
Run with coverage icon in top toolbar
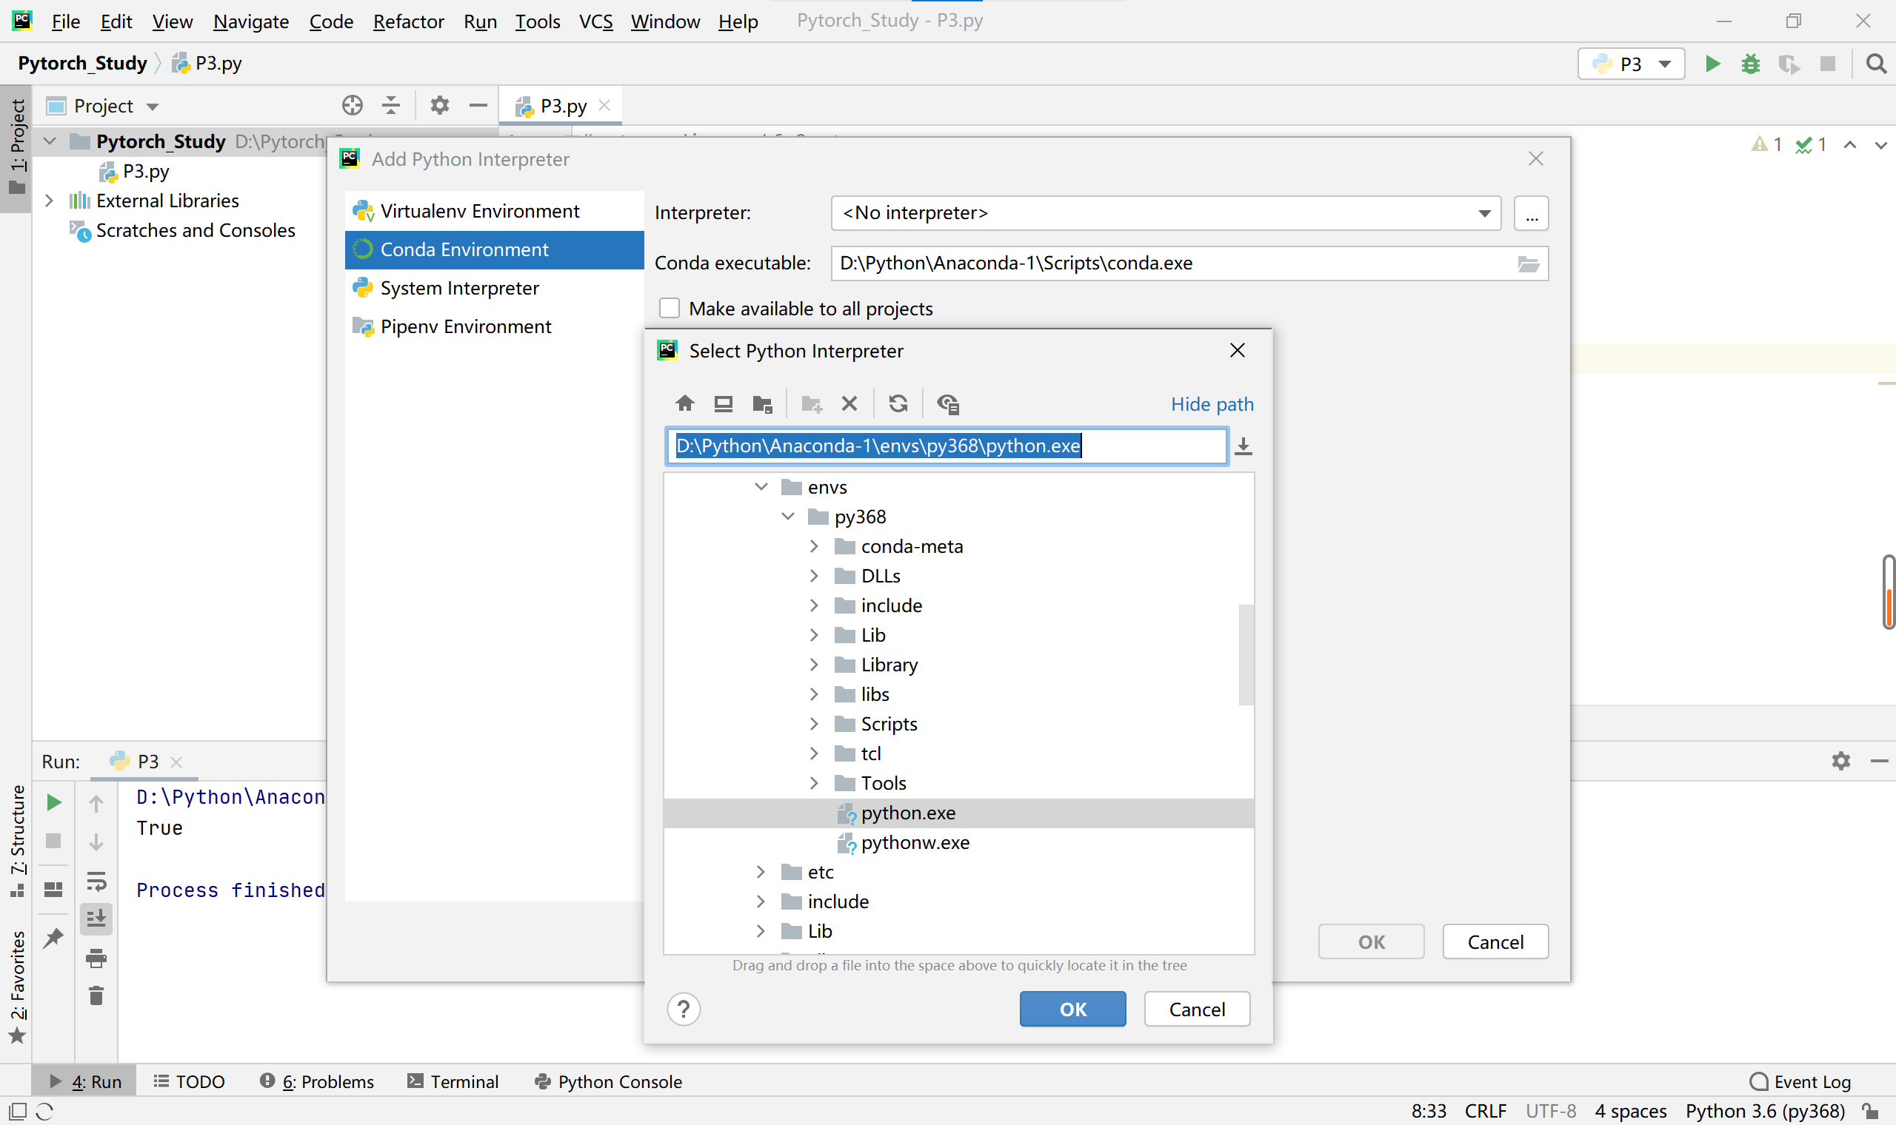1789,64
